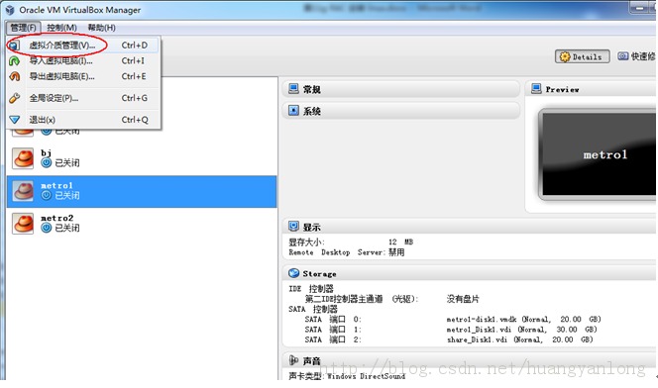Click the red hat icon of metro1
658x388 pixels.
pos(23,191)
